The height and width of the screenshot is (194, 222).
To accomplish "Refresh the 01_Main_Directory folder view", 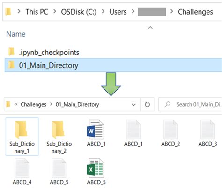I will [147, 104].
